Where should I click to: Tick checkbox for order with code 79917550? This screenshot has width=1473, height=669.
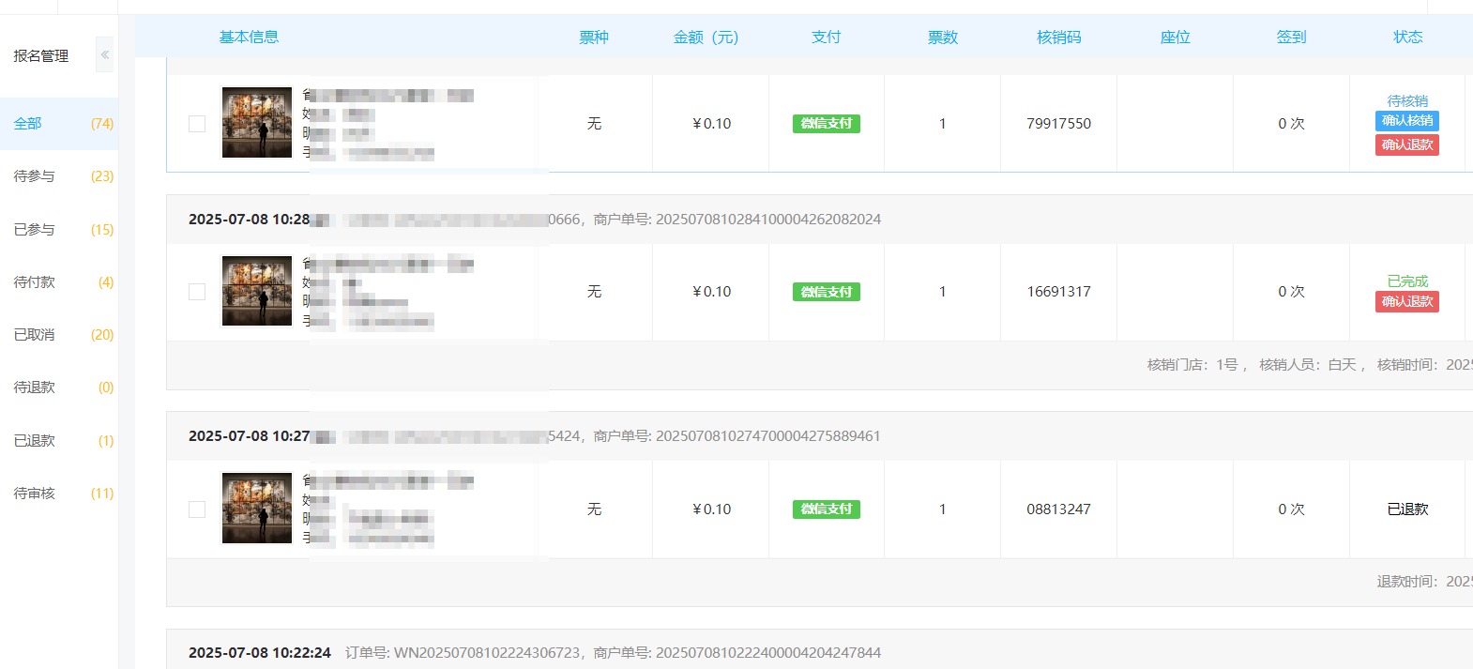[x=197, y=124]
